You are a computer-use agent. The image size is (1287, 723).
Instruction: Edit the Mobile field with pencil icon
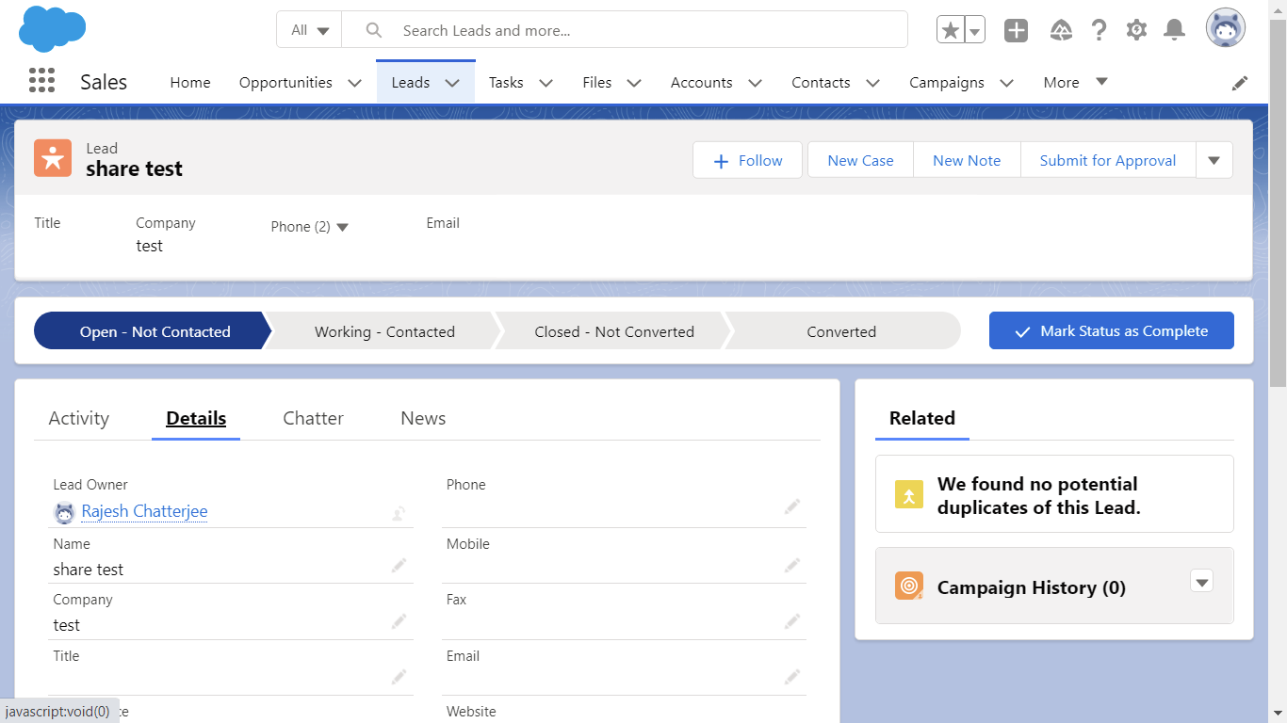(x=792, y=566)
